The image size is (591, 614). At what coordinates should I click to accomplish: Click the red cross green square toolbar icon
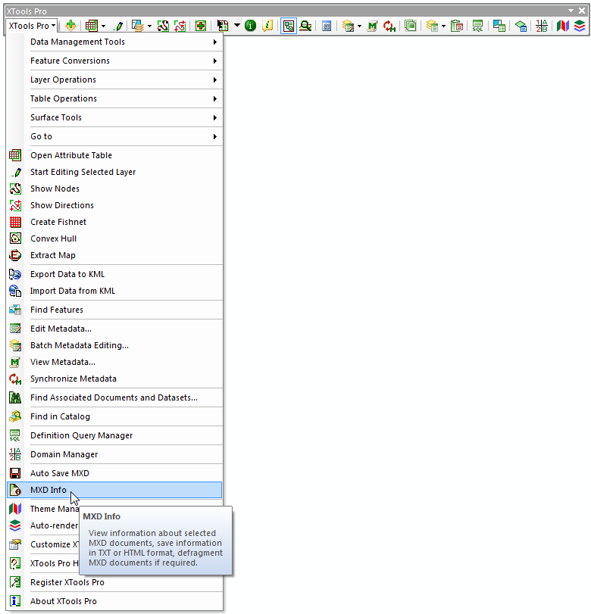[201, 26]
